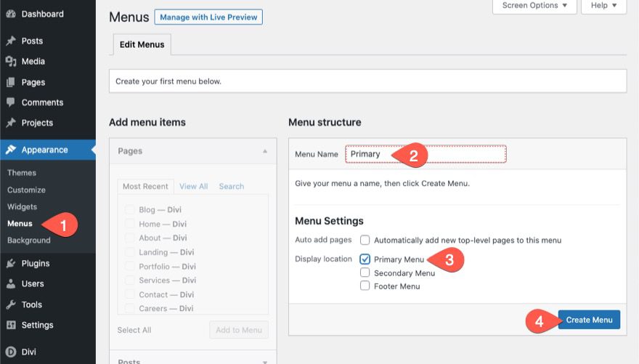
Task: Open the Help dropdown panel
Action: 603,6
